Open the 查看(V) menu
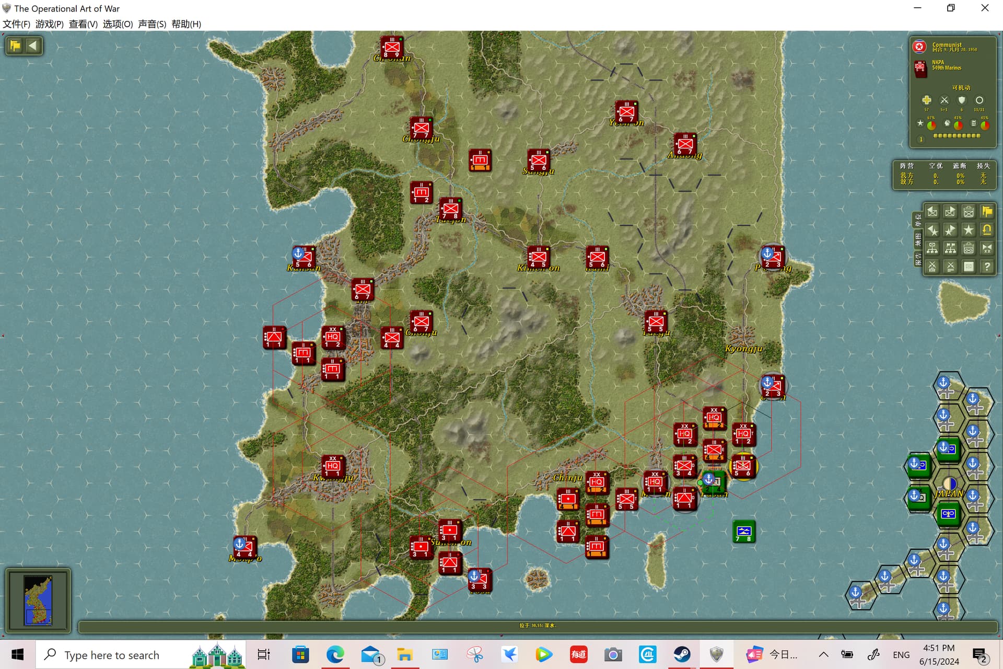Viewport: 1003px width, 669px height. [x=83, y=24]
